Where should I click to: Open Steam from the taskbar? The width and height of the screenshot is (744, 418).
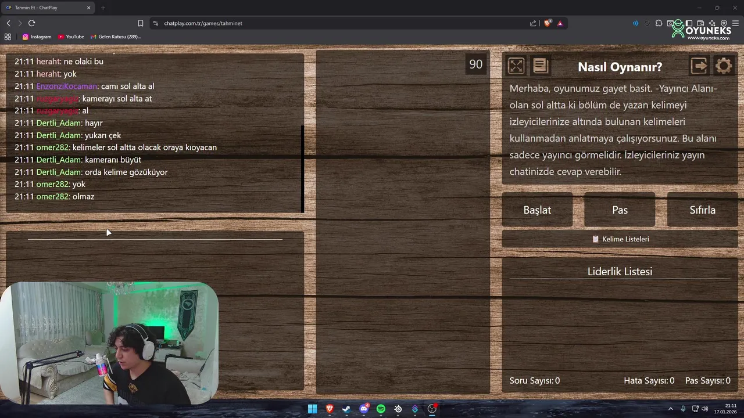tap(346, 409)
